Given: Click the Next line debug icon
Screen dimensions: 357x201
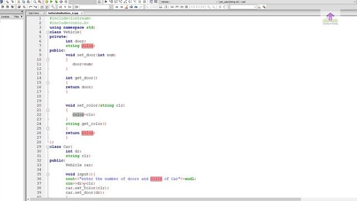Looking at the screenshot, I should point(115,2).
